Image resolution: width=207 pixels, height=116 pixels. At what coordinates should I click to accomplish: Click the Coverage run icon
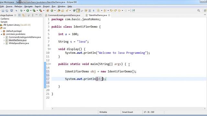pos(34,11)
